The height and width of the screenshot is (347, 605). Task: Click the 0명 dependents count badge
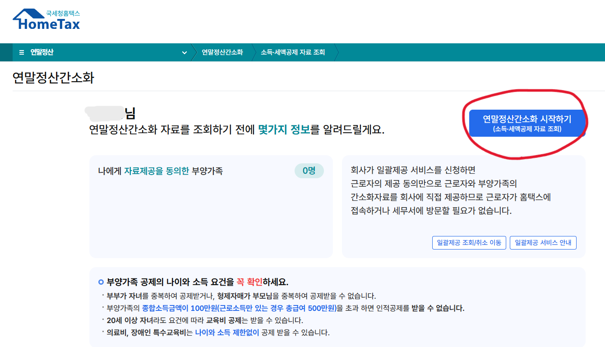(x=309, y=171)
